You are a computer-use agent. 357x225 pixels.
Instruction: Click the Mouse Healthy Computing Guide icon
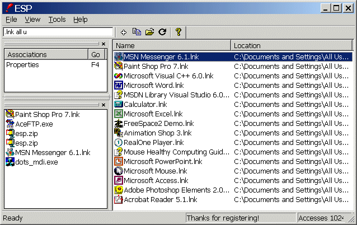[x=119, y=152]
